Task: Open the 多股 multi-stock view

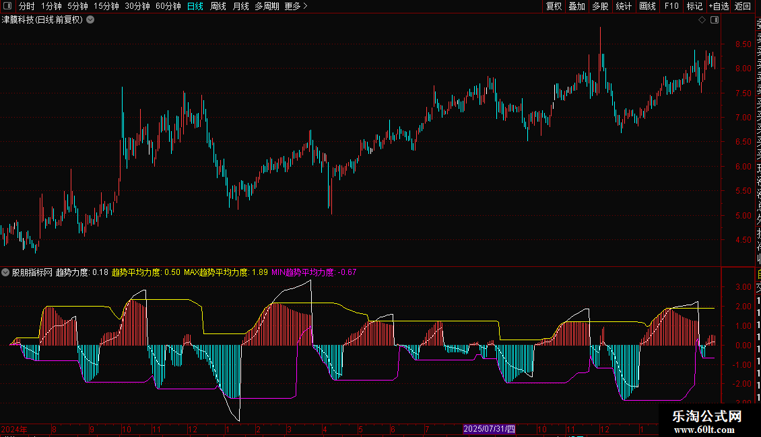Action: pyautogui.click(x=600, y=6)
